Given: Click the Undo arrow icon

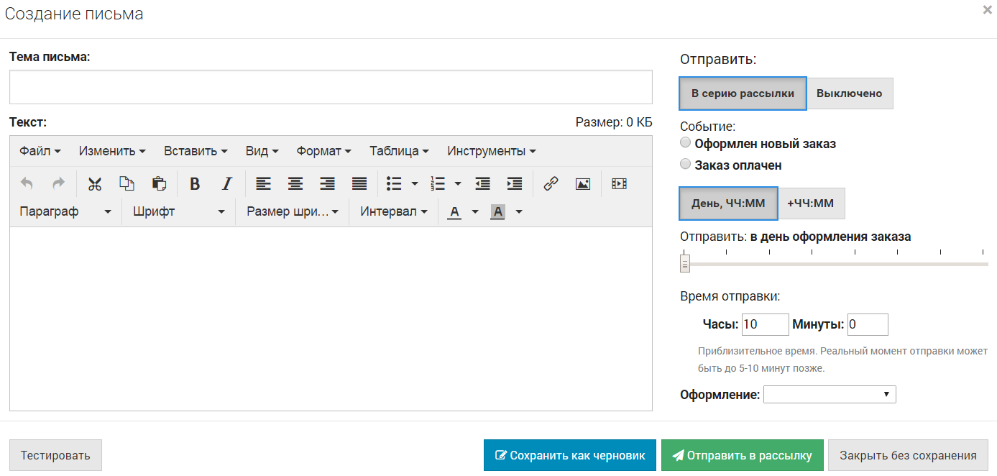Looking at the screenshot, I should (27, 183).
